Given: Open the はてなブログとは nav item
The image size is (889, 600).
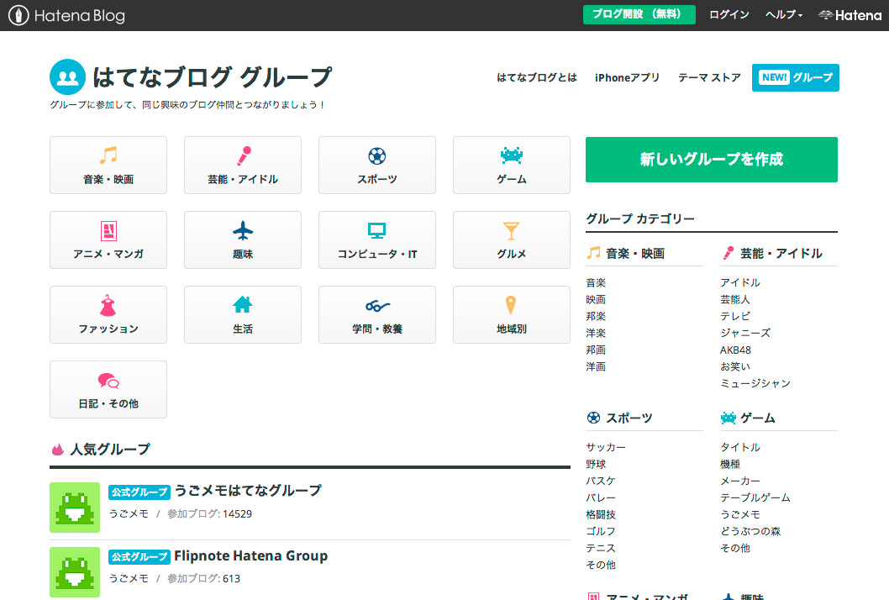Looking at the screenshot, I should click(x=537, y=77).
